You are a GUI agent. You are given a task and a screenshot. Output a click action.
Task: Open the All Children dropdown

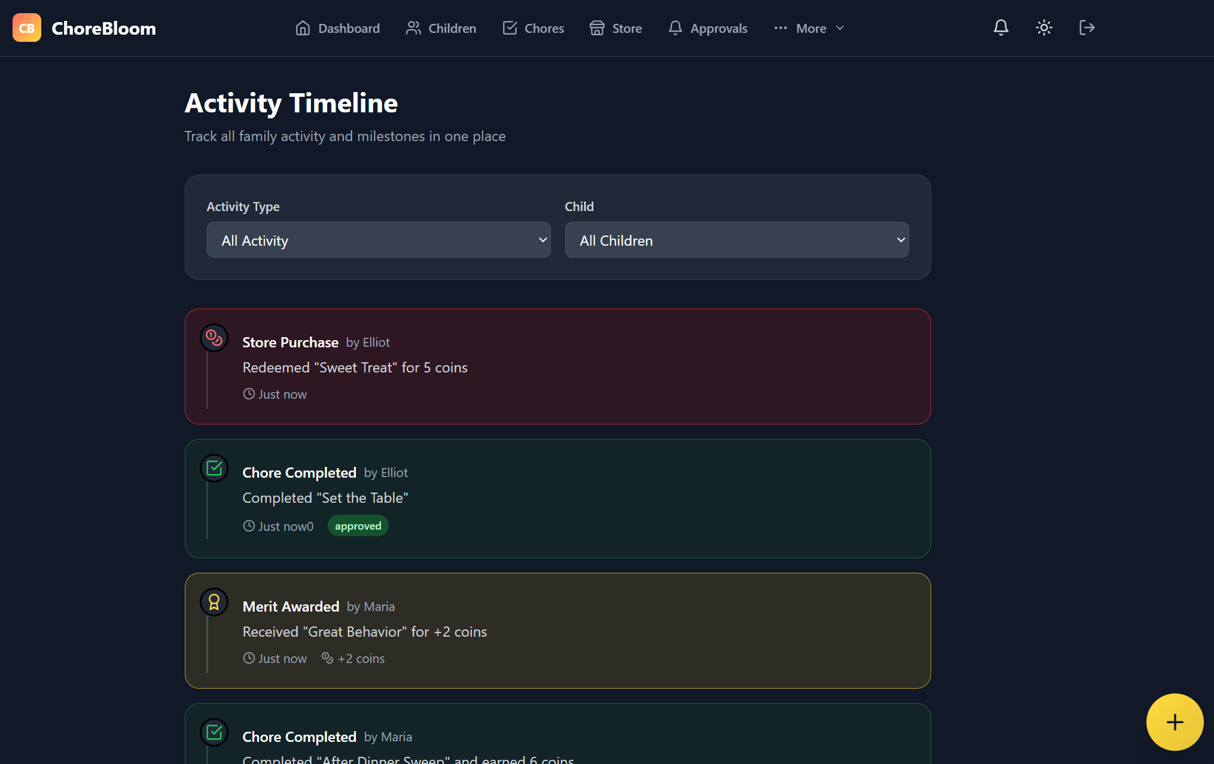[736, 240]
